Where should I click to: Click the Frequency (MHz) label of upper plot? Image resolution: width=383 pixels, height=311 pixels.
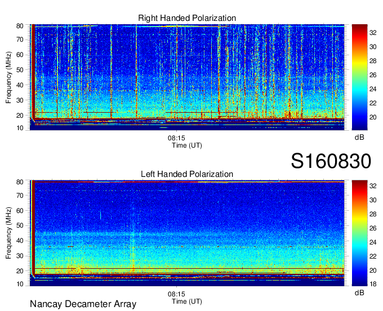point(8,77)
